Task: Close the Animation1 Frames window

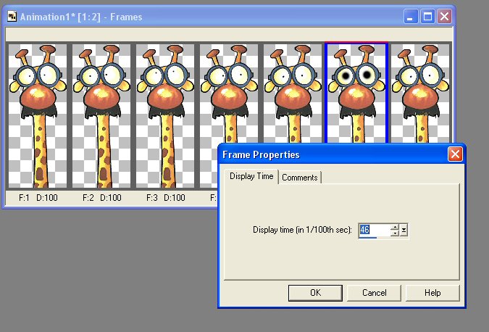Action: pyautogui.click(x=444, y=16)
